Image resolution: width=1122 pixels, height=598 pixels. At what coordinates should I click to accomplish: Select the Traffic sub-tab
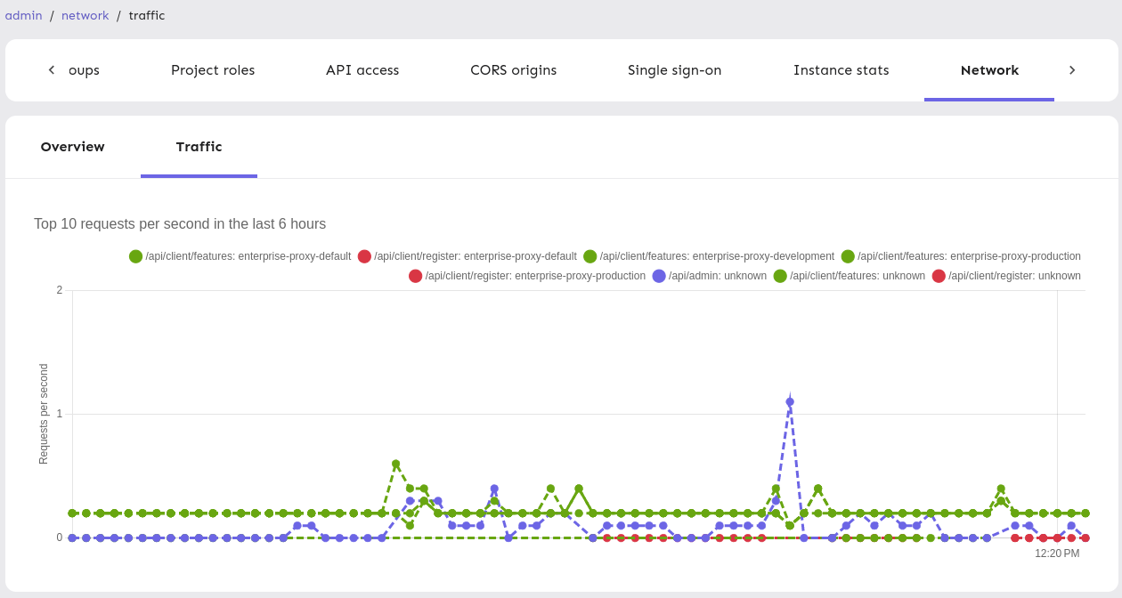point(199,147)
